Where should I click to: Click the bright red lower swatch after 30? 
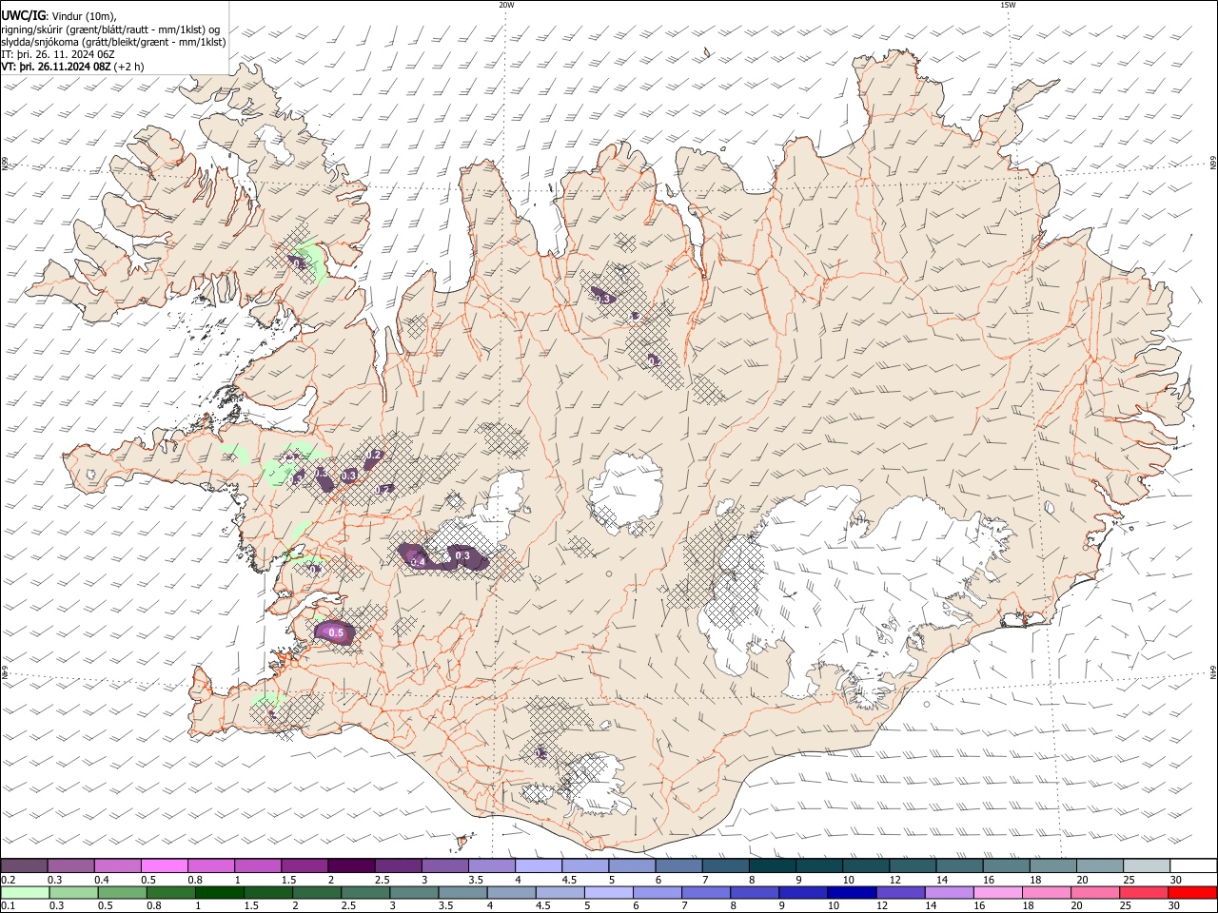tap(1192, 892)
